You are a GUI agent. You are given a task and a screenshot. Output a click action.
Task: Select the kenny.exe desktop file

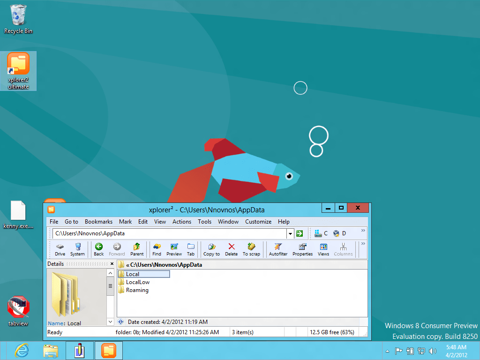(x=18, y=215)
